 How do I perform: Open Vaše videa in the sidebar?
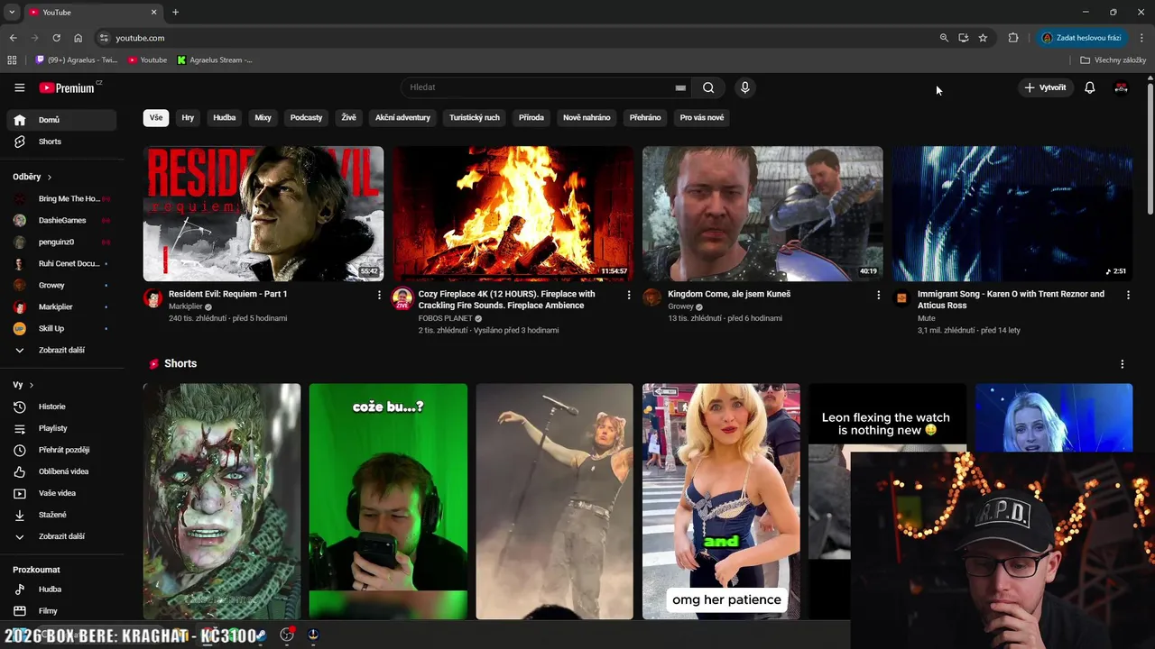pos(62,493)
